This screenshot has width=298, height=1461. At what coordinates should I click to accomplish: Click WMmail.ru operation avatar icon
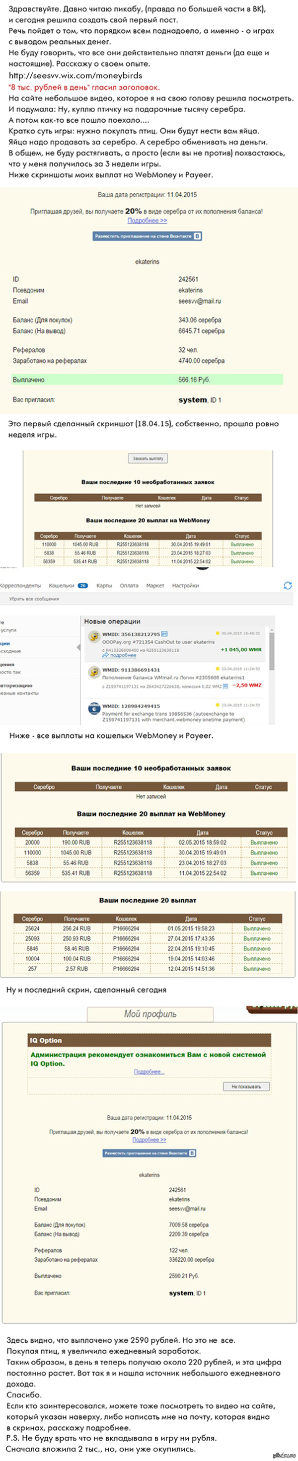coord(94,672)
